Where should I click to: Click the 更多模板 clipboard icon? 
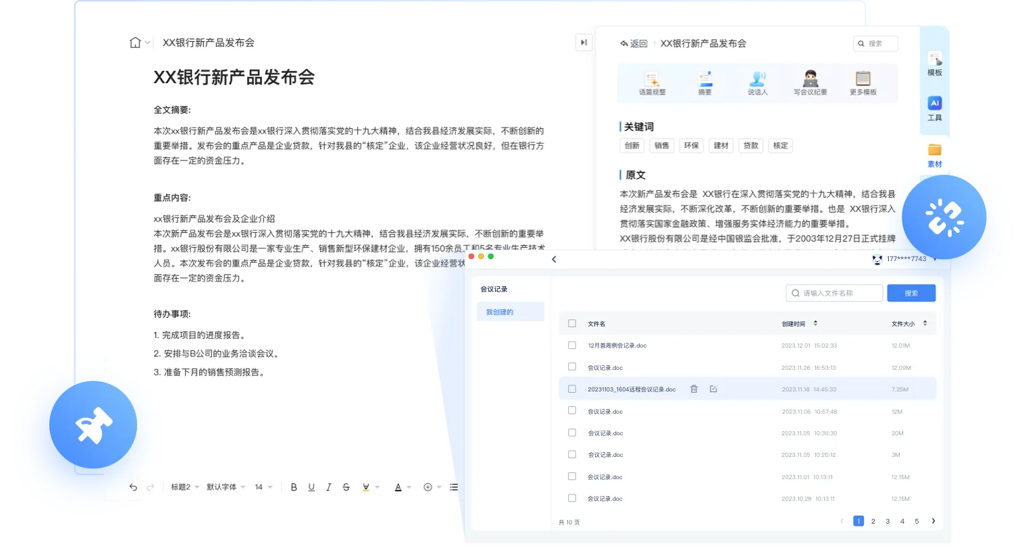pyautogui.click(x=863, y=80)
